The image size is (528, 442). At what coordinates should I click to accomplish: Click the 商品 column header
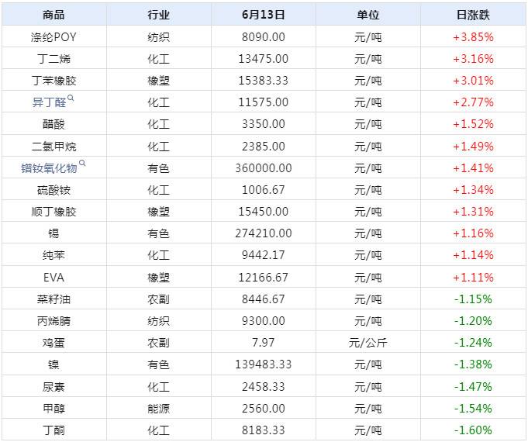click(x=54, y=15)
